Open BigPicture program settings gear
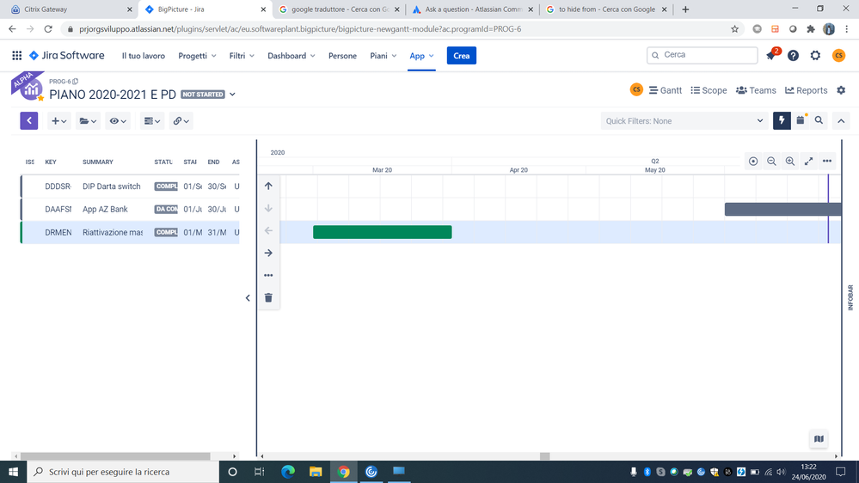Image resolution: width=859 pixels, height=483 pixels. click(841, 90)
